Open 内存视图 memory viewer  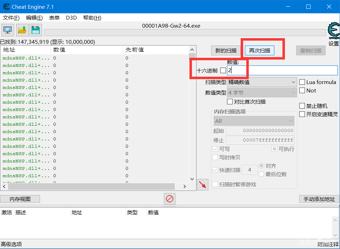coord(20,199)
